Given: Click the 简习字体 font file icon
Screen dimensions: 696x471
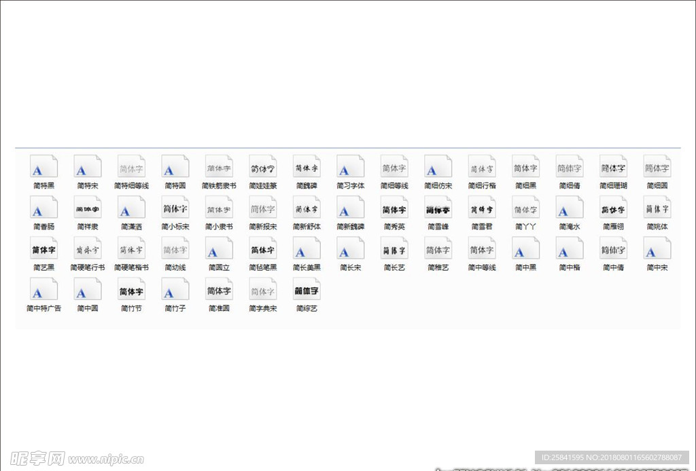Looking at the screenshot, I should (350, 166).
